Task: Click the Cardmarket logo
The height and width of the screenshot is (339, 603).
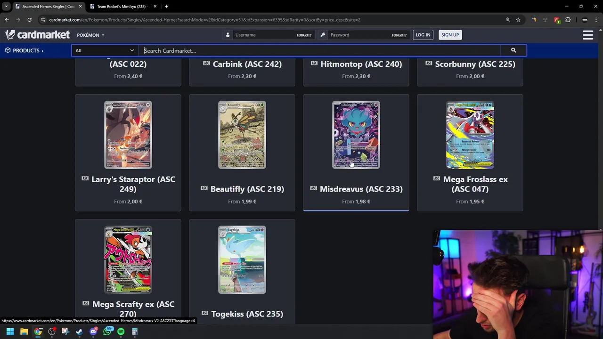Action: [x=37, y=35]
